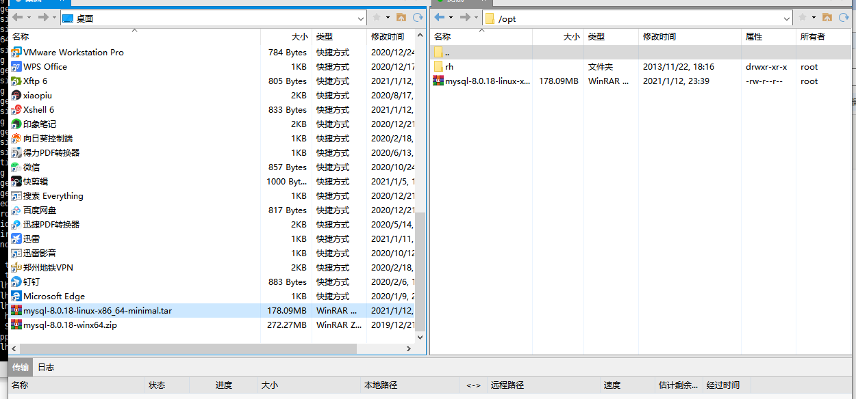Click 272.27MB size of mysql winx64 zip
The image size is (856, 399).
click(x=287, y=325)
